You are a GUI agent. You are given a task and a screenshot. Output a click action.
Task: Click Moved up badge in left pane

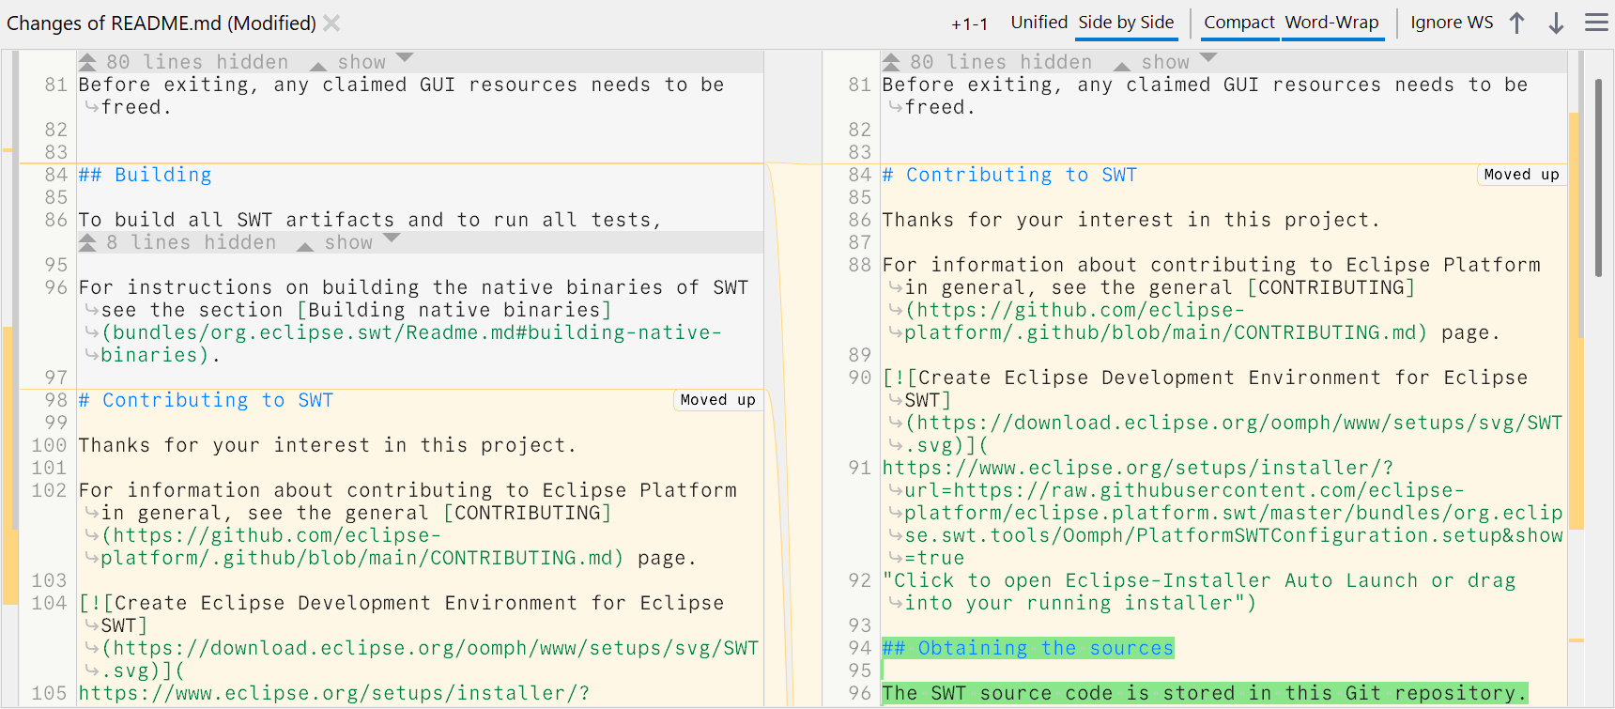tap(717, 400)
